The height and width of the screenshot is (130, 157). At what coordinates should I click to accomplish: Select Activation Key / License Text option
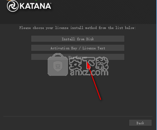coord(78,48)
